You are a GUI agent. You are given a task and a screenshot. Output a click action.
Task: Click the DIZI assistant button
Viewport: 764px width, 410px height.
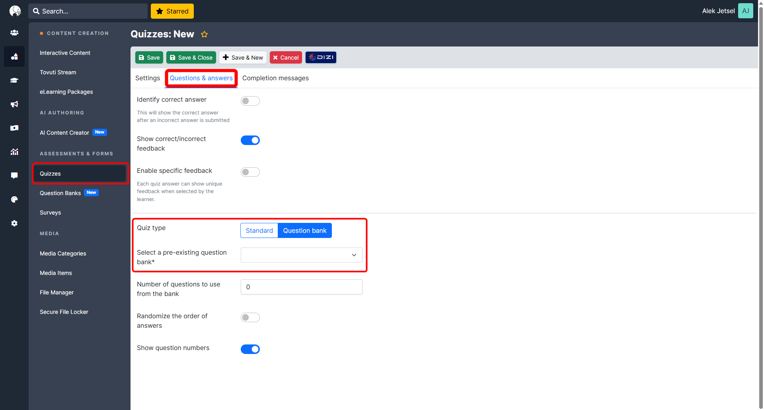click(321, 57)
